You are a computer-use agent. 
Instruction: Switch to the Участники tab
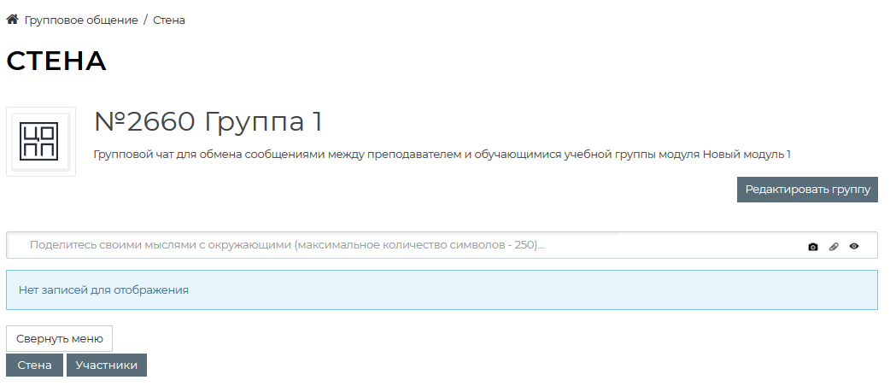[107, 366]
